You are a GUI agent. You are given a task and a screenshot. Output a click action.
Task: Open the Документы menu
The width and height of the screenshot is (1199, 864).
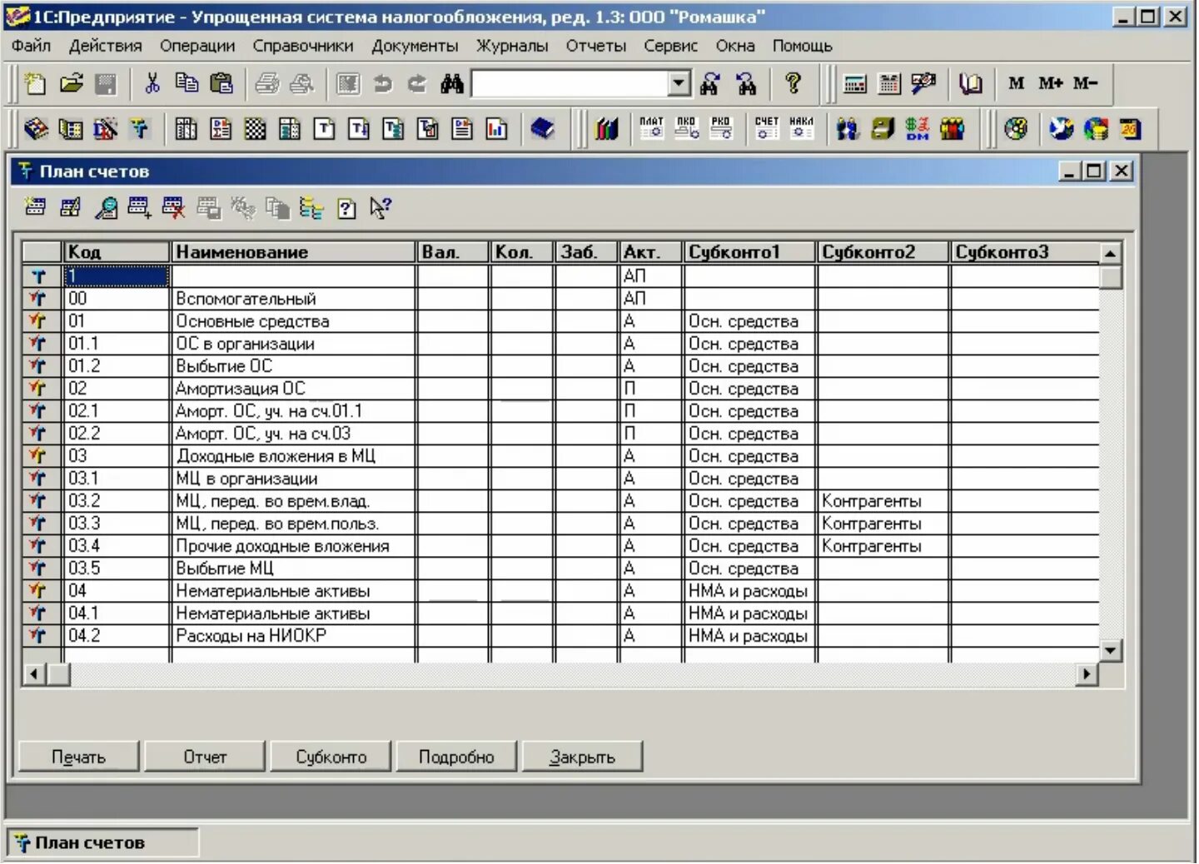pos(415,46)
